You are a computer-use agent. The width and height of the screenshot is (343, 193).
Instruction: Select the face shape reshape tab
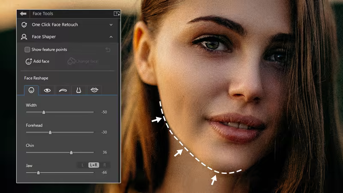31,90
